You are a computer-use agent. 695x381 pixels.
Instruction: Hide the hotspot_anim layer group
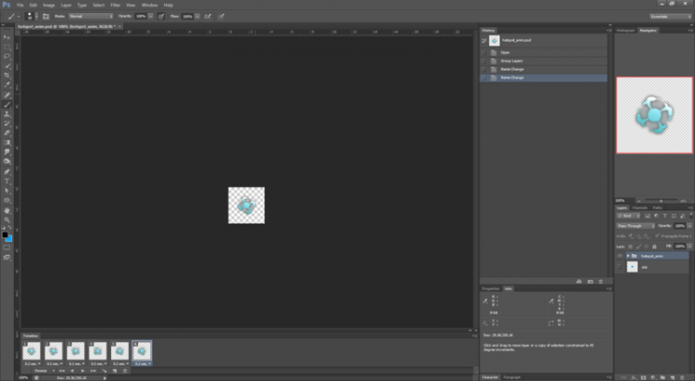(620, 255)
